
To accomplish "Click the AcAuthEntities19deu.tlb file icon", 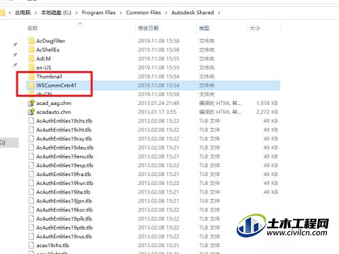I will click(31, 148).
